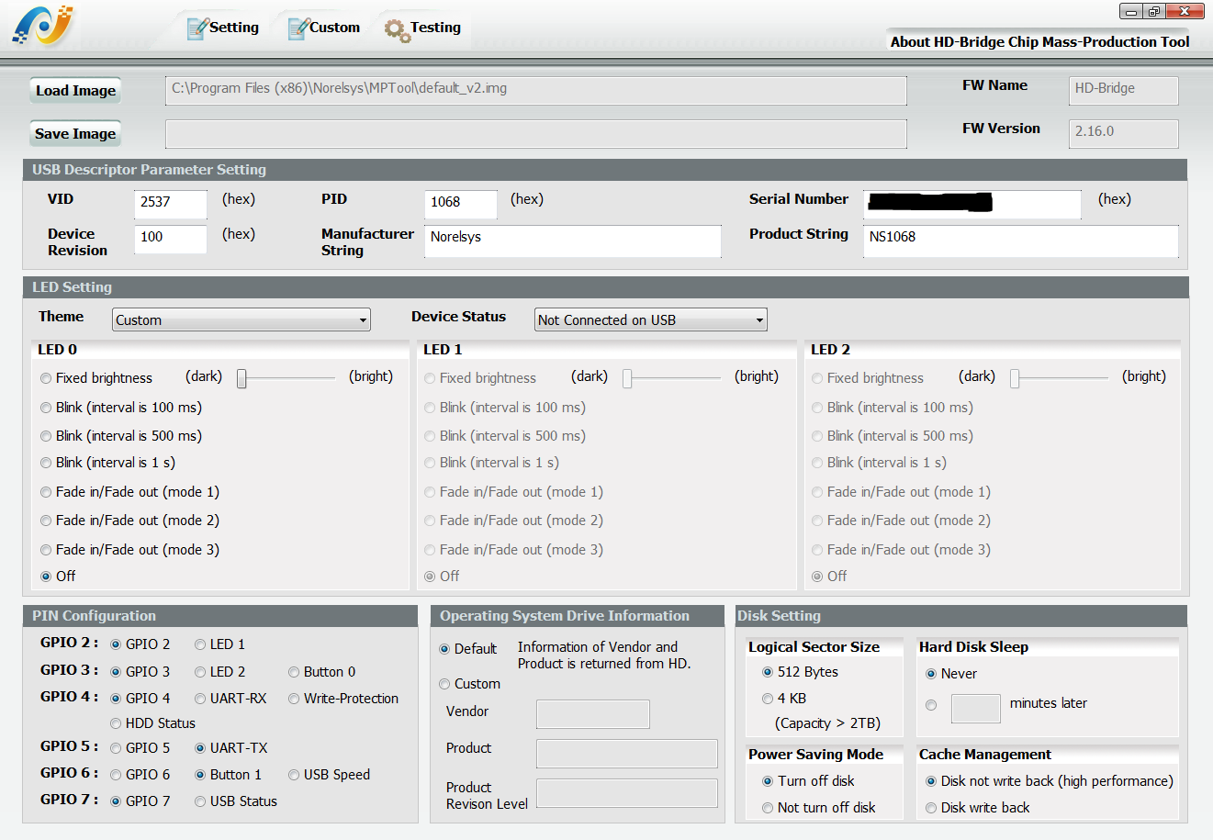
Task: Switch to the Custom tab
Action: pyautogui.click(x=324, y=28)
